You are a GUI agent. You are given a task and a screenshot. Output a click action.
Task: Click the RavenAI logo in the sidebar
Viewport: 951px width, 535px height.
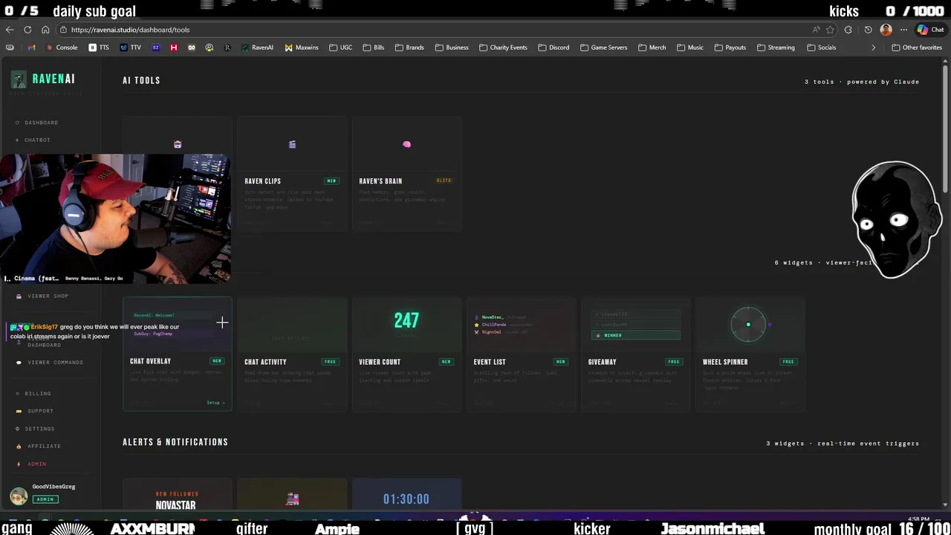(43, 79)
